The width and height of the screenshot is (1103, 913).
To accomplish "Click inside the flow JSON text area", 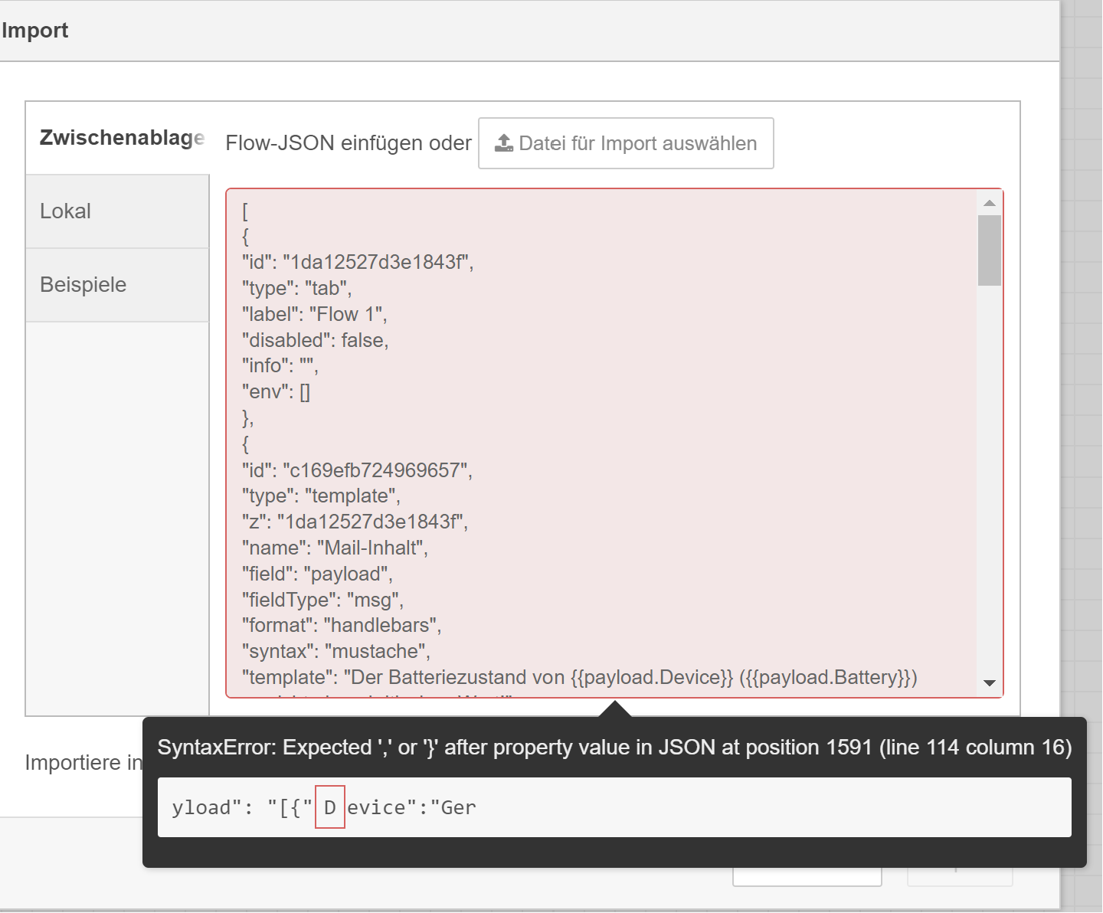I will [x=614, y=443].
